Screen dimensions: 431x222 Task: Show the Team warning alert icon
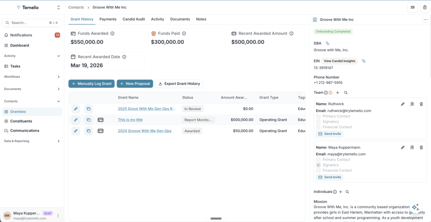pos(331,93)
